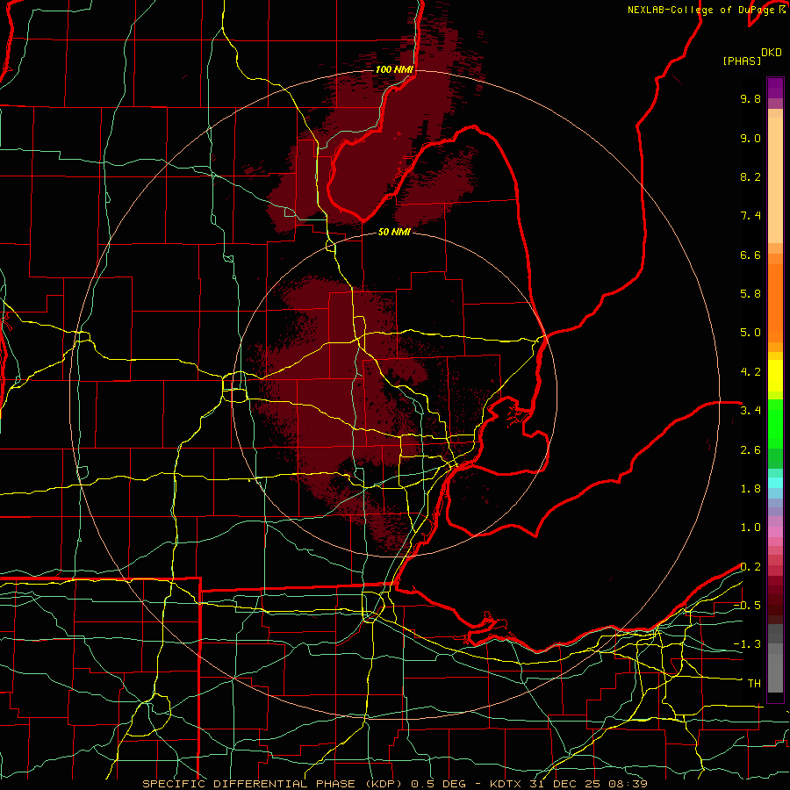Select the 9.0 scale value

tap(750, 138)
